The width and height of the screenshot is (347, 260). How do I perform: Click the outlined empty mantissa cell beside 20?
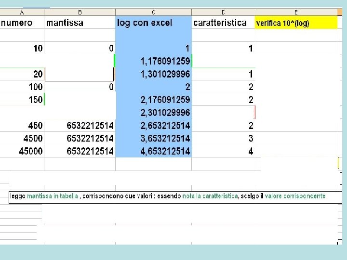pyautogui.click(x=79, y=74)
